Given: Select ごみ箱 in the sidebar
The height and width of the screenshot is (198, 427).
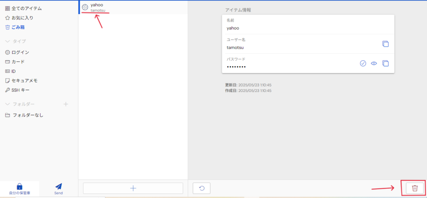Looking at the screenshot, I should coord(15,27).
